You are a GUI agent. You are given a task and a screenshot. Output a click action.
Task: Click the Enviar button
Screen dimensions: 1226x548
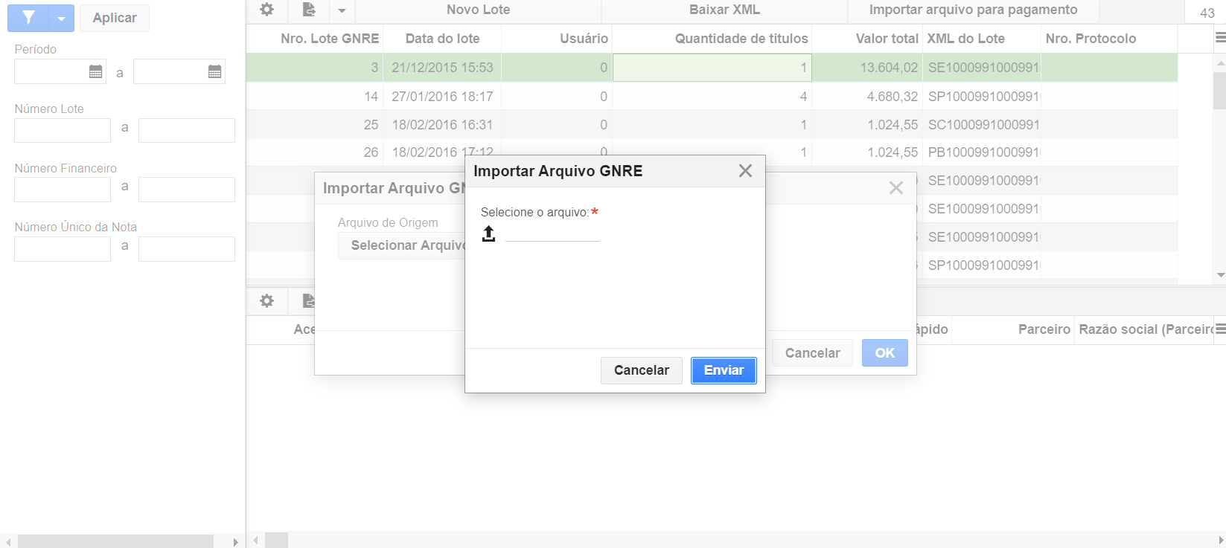(724, 370)
